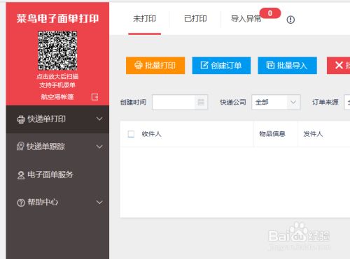The width and height of the screenshot is (350, 259).
Task: Click the 物品信息 column header
Action: click(x=272, y=134)
